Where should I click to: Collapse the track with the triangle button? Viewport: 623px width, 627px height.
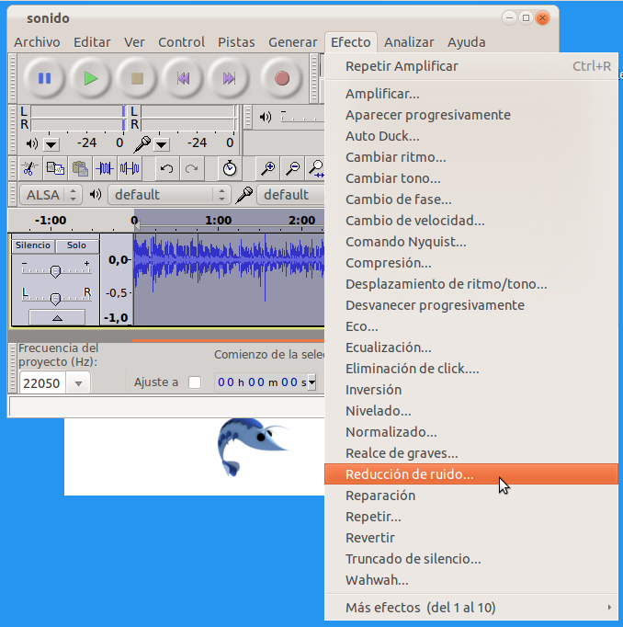click(x=57, y=318)
